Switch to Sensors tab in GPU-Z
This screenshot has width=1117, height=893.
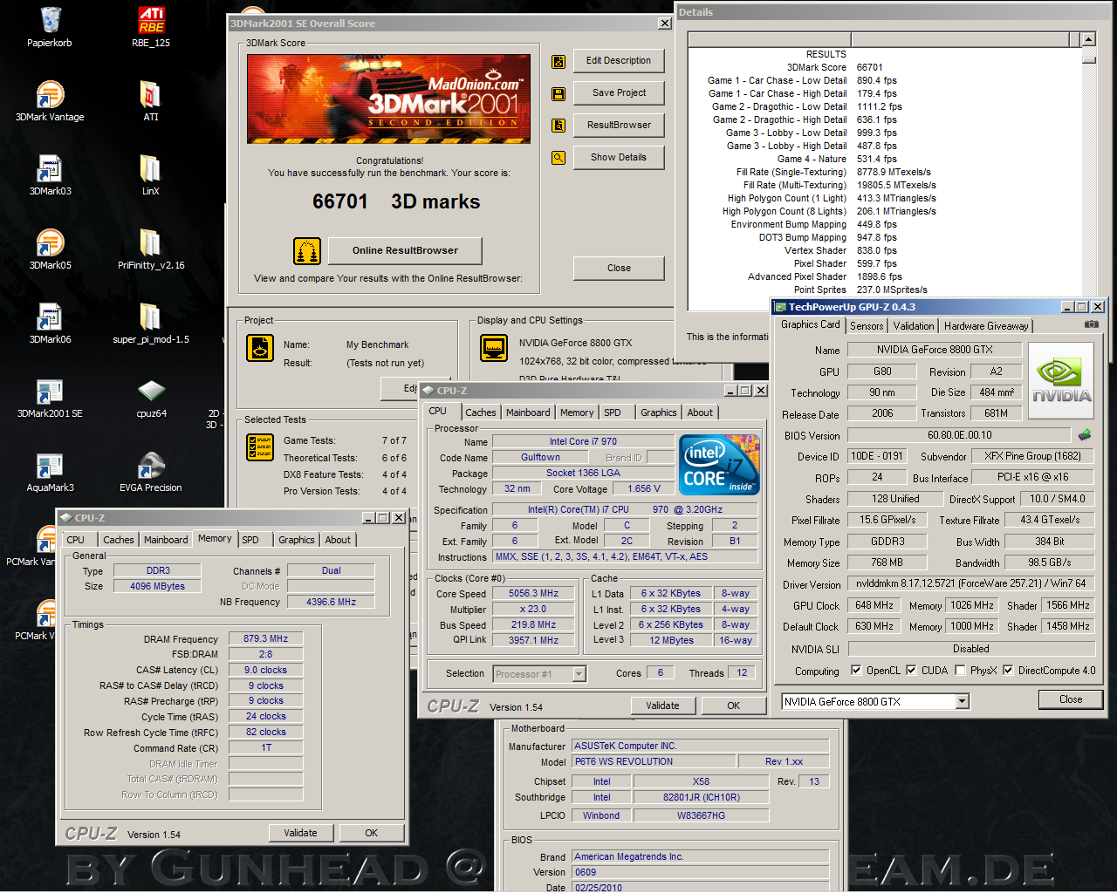[x=867, y=326]
